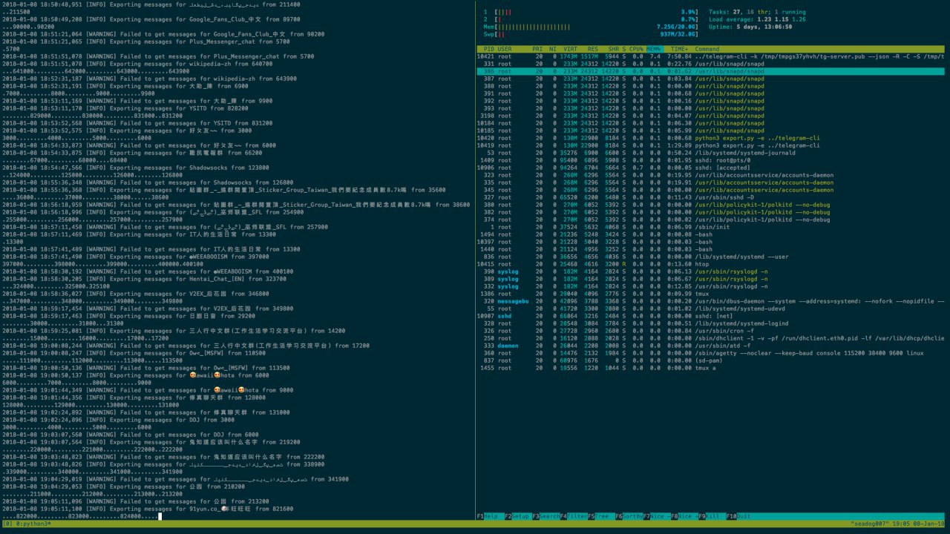Click the terminal cursor after 824000 in left pane
The image size is (950, 534).
click(160, 516)
